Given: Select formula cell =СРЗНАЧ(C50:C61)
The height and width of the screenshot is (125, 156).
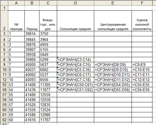Looking at the screenshot, I should 75,85.
